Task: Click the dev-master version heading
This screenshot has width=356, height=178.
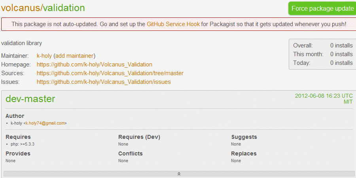Action: coord(30,99)
